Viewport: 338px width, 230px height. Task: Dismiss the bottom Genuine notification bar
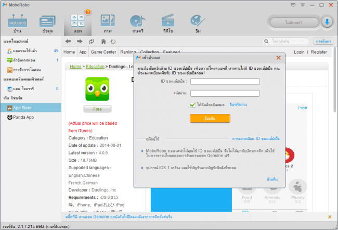330,217
